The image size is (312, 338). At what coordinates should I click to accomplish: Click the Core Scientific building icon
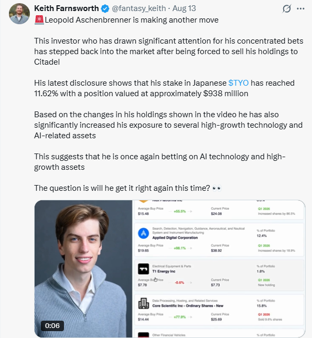[x=144, y=303]
